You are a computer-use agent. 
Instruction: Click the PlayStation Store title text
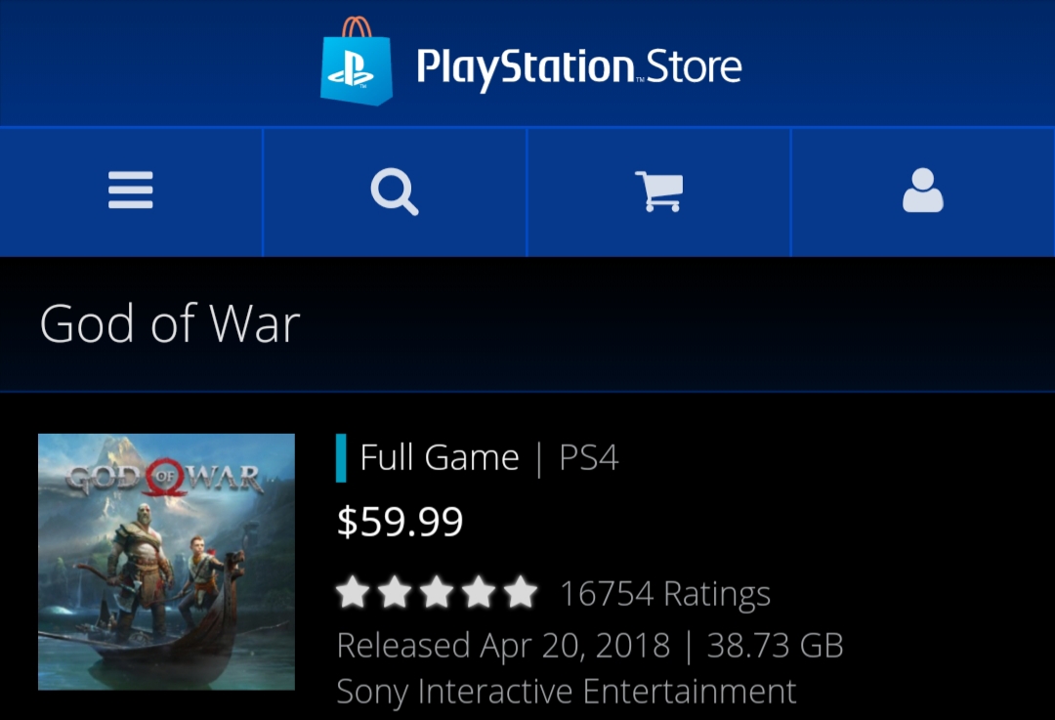tap(578, 68)
